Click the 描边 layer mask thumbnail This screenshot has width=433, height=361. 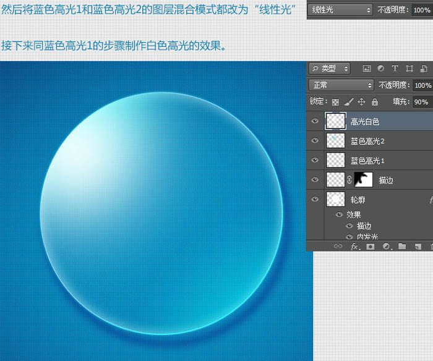(364, 180)
